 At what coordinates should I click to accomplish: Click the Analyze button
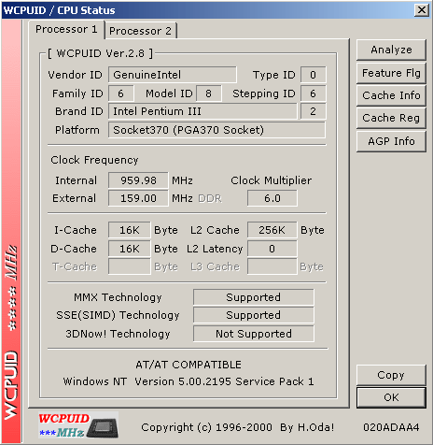coord(391,50)
